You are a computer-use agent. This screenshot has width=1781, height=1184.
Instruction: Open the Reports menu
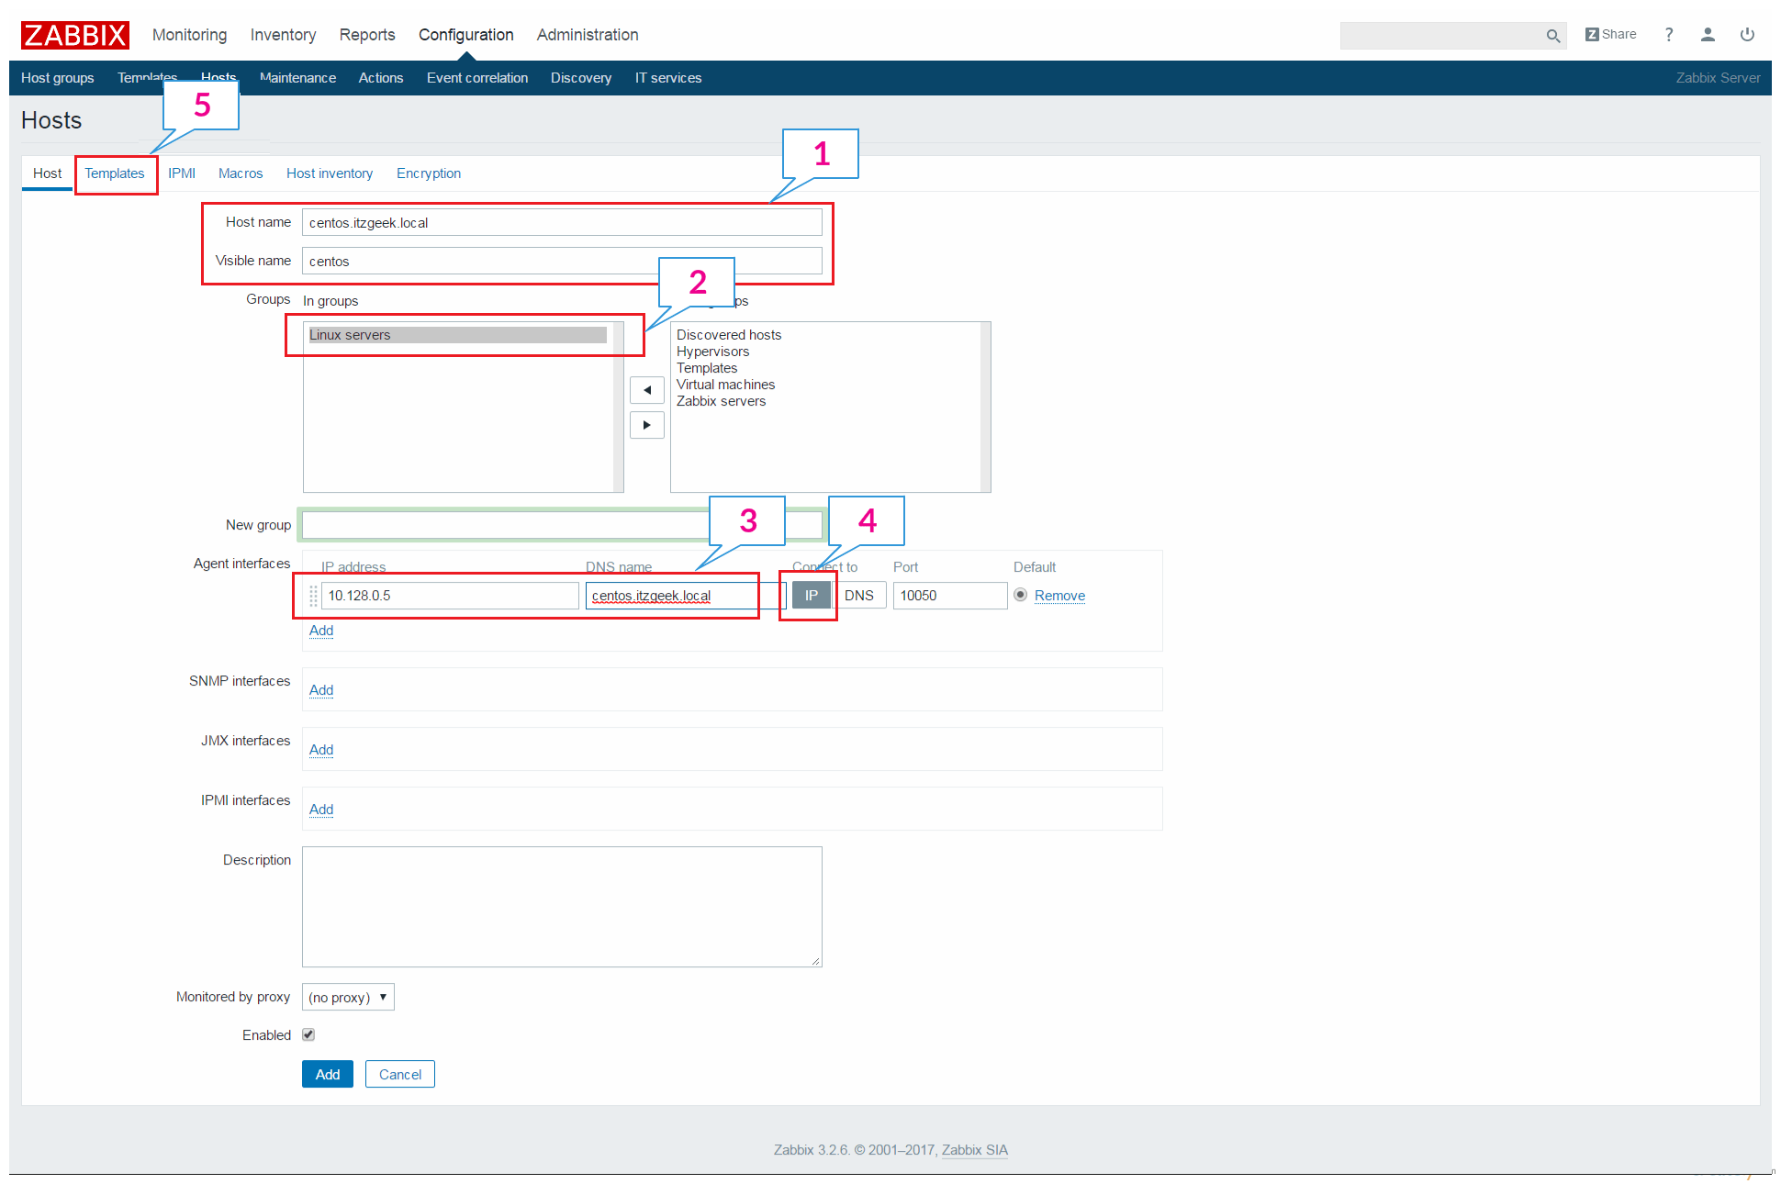(x=367, y=35)
